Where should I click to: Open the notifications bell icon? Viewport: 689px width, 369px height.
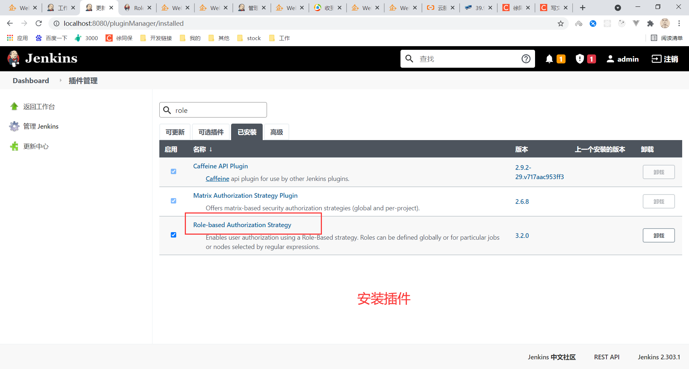point(549,59)
